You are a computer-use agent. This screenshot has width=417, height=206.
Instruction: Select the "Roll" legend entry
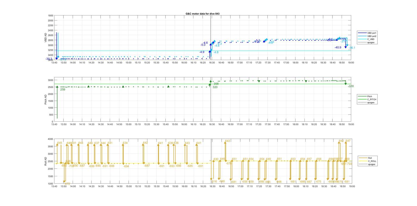coord(370,158)
